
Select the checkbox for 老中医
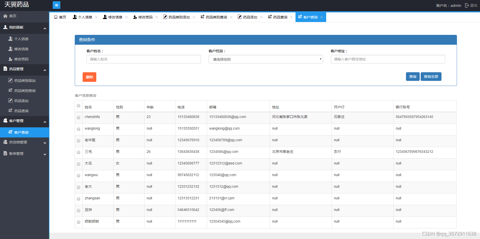pyautogui.click(x=79, y=141)
